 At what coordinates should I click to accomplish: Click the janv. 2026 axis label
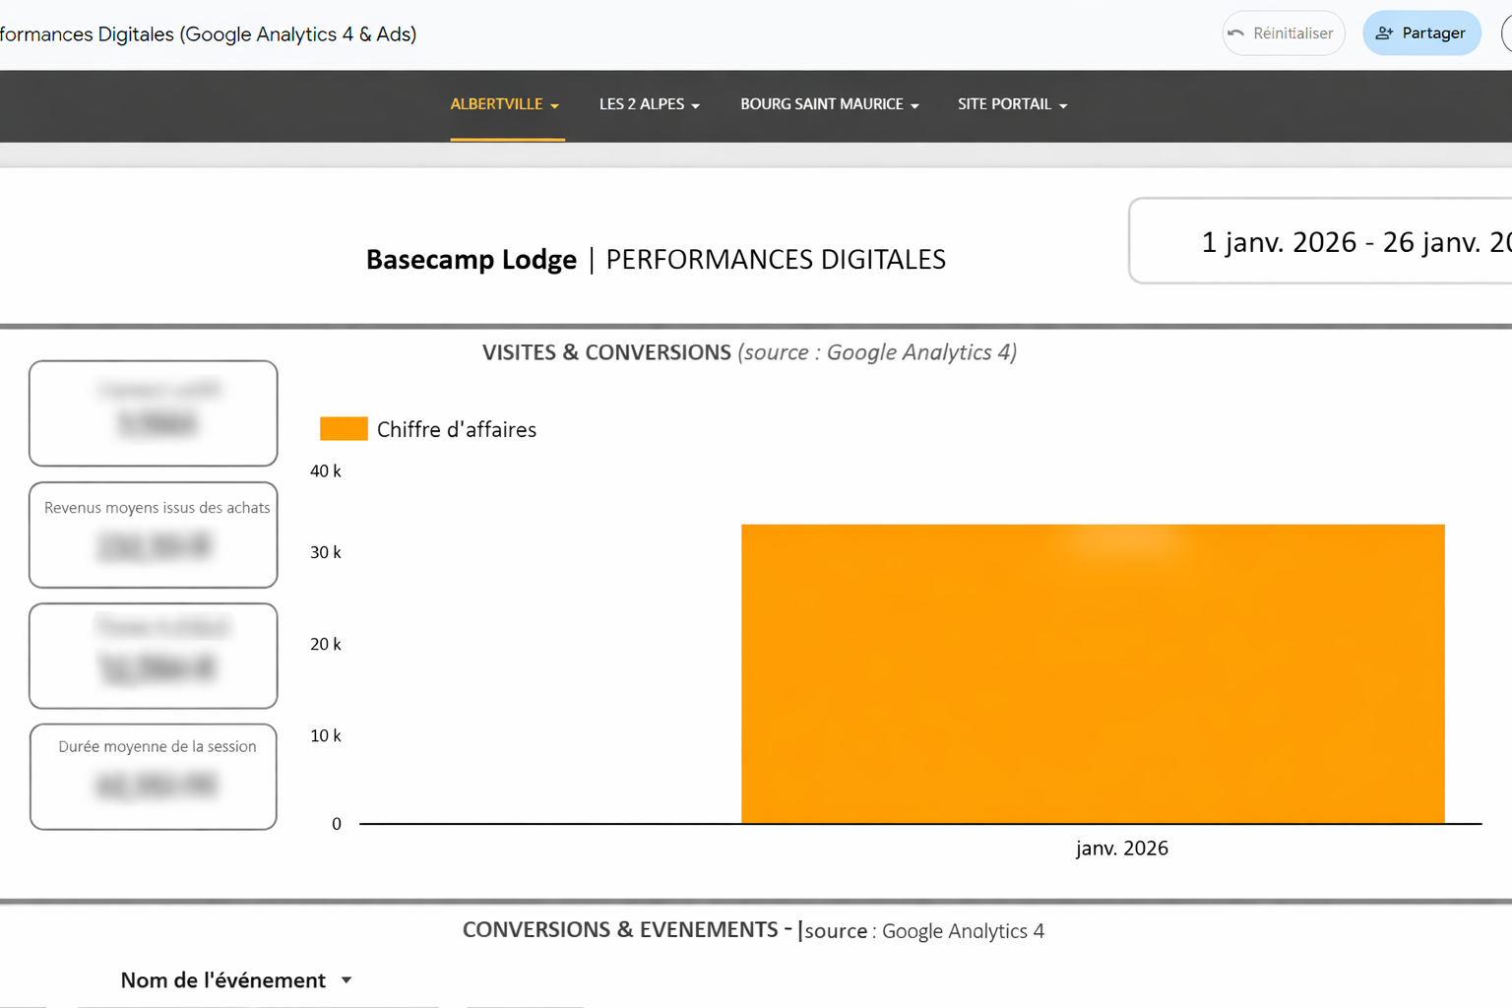point(1121,849)
